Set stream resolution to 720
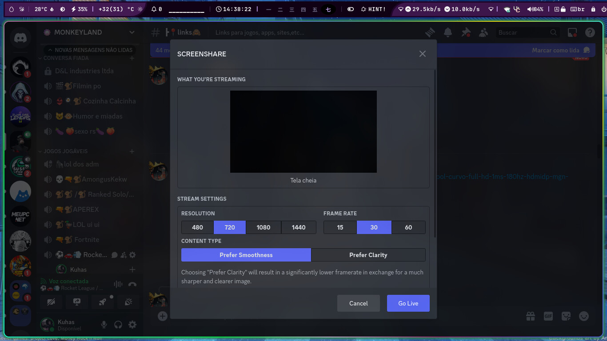The width and height of the screenshot is (607, 341). pyautogui.click(x=230, y=227)
